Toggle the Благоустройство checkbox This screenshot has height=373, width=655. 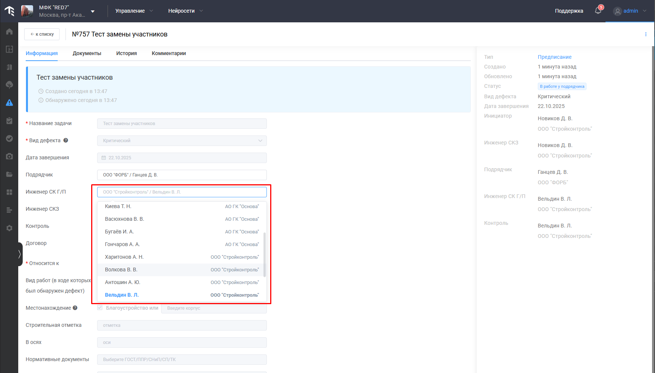tap(100, 307)
